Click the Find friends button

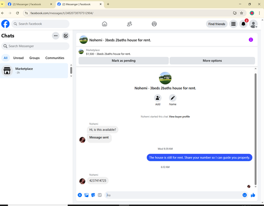pos(216,24)
